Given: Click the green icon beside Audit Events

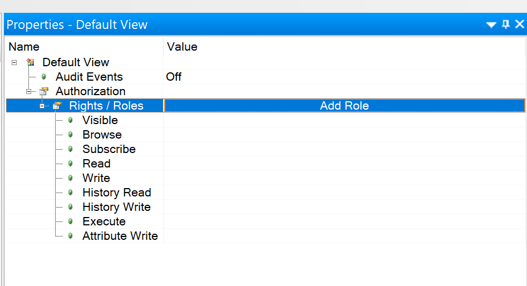Looking at the screenshot, I should coord(44,77).
